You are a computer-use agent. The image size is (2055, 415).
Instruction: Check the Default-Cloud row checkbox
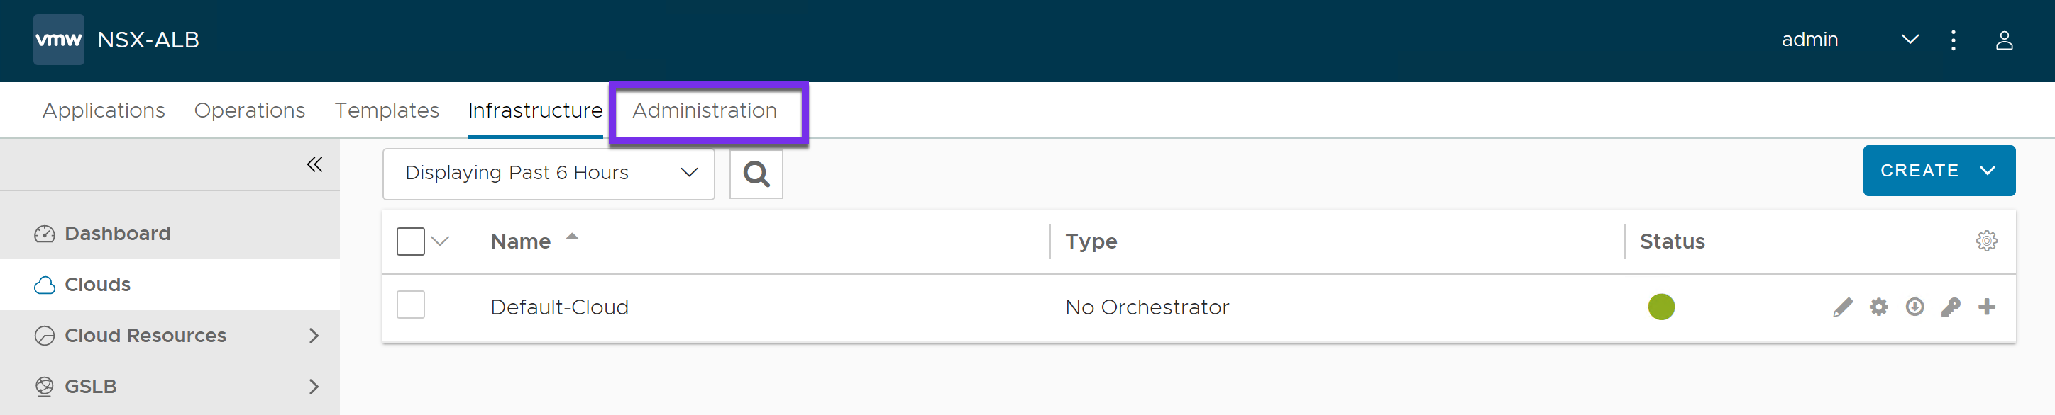(x=410, y=305)
